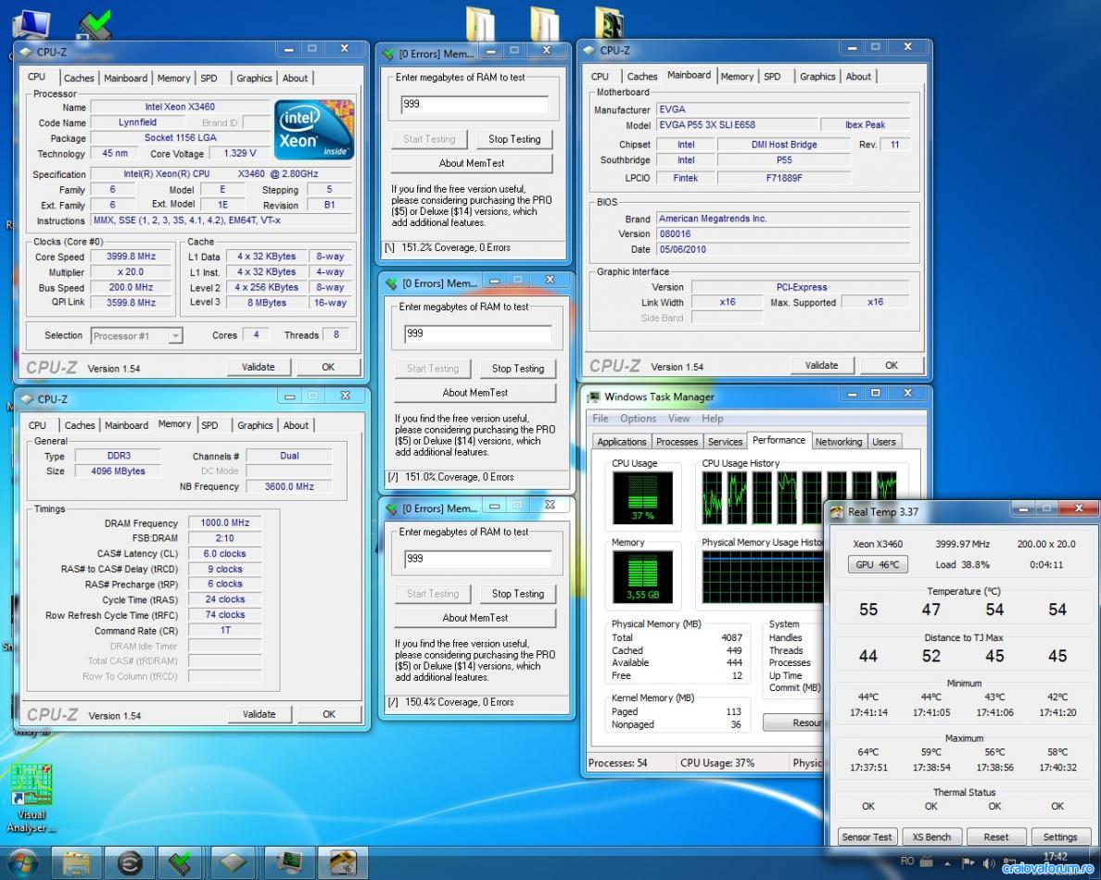This screenshot has height=880, width=1101.
Task: Switch to Networking tab in Task Manager
Action: (x=839, y=442)
